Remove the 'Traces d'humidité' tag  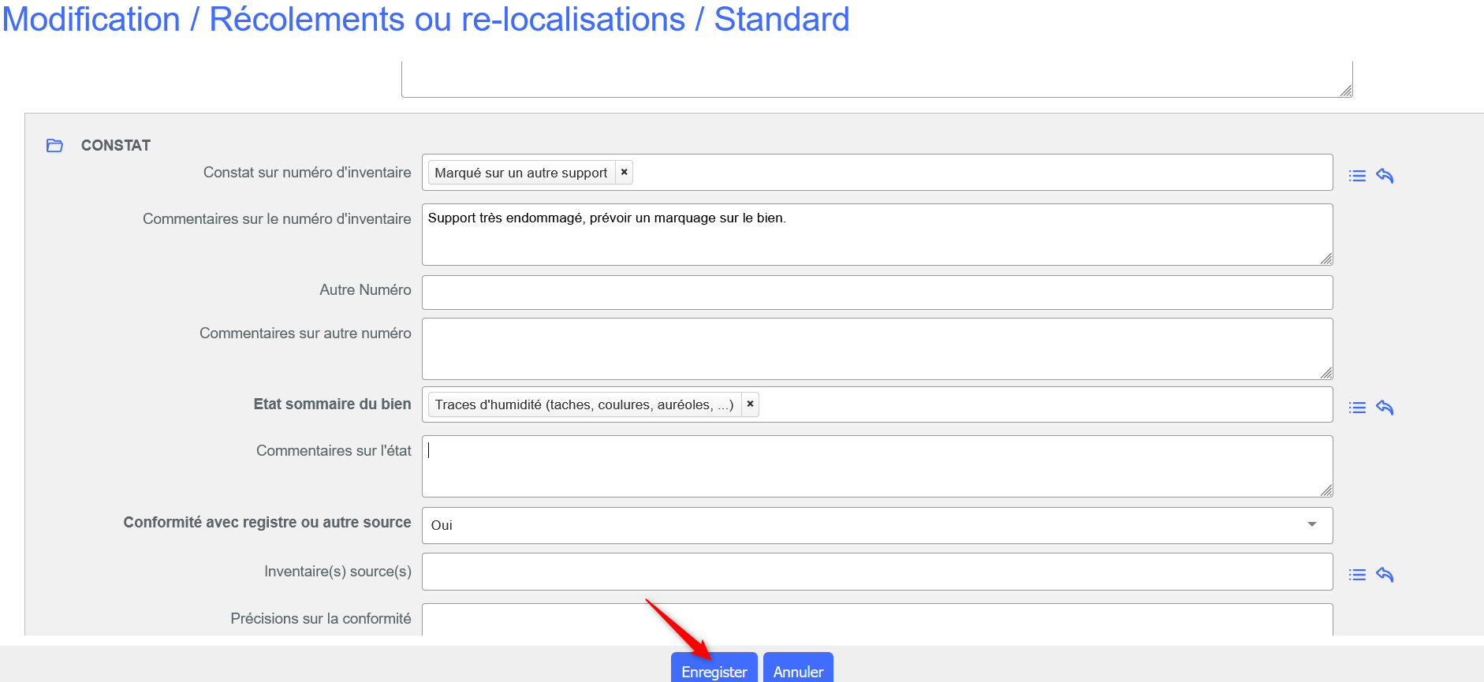point(750,404)
